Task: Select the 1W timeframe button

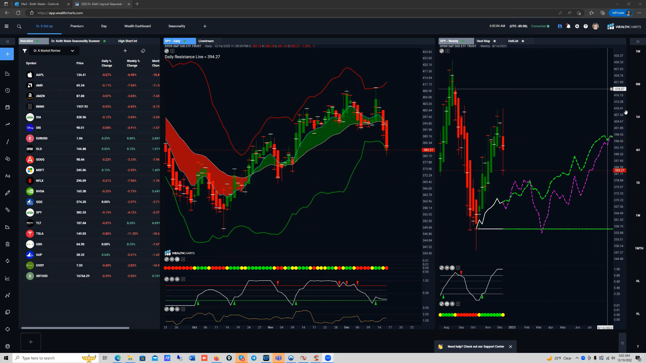Action: click(x=638, y=215)
